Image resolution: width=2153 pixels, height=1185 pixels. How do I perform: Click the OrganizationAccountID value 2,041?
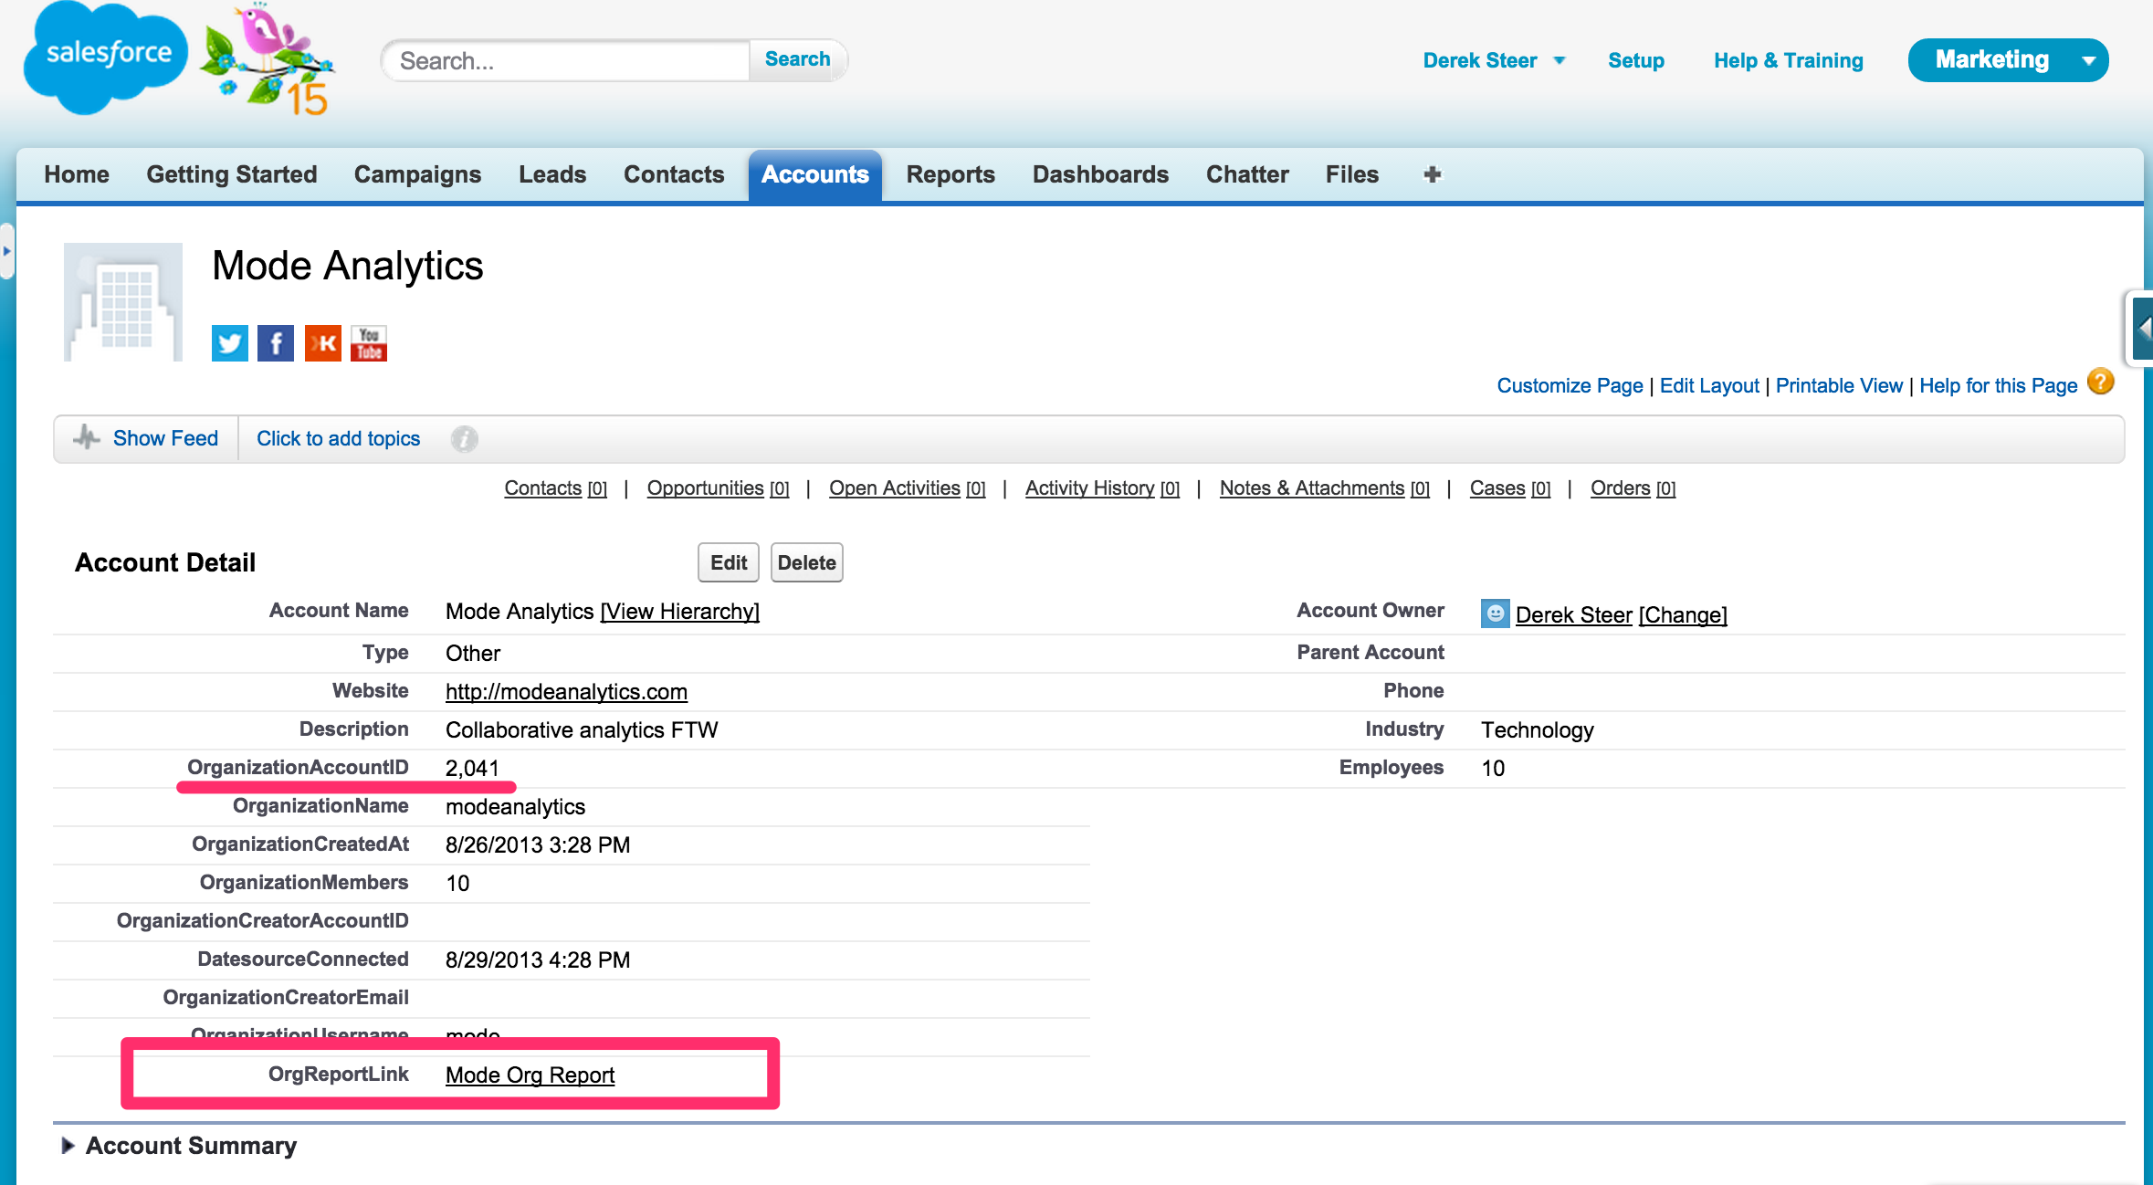472,769
